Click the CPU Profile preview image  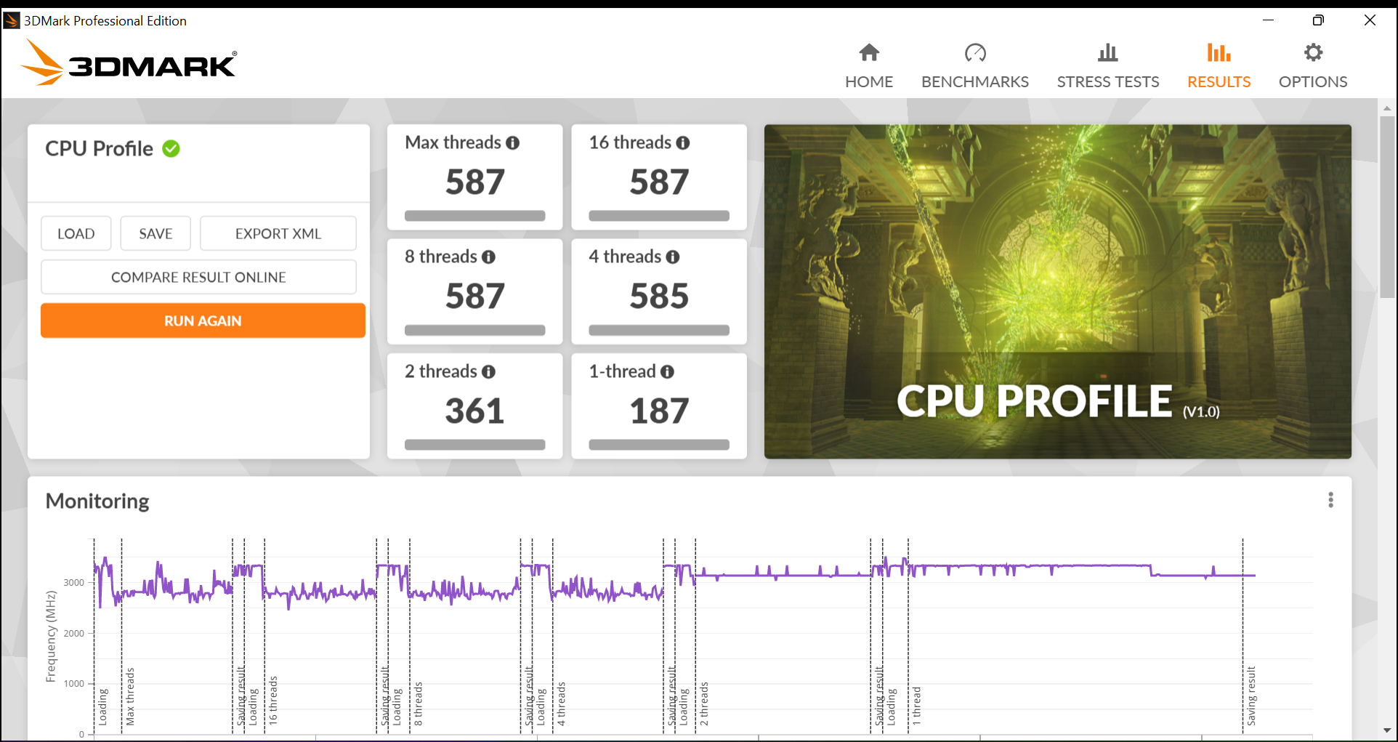[x=1057, y=291]
